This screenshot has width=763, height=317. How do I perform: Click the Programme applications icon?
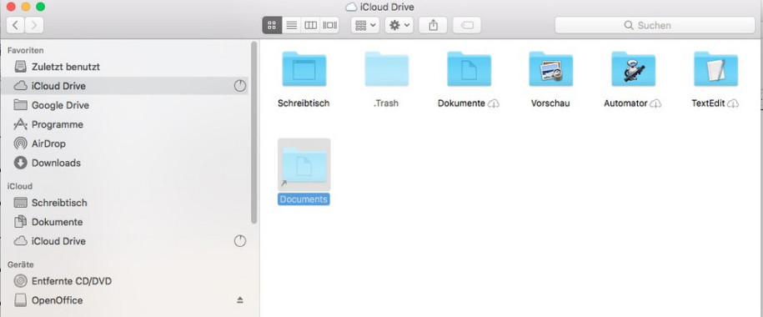click(x=21, y=124)
